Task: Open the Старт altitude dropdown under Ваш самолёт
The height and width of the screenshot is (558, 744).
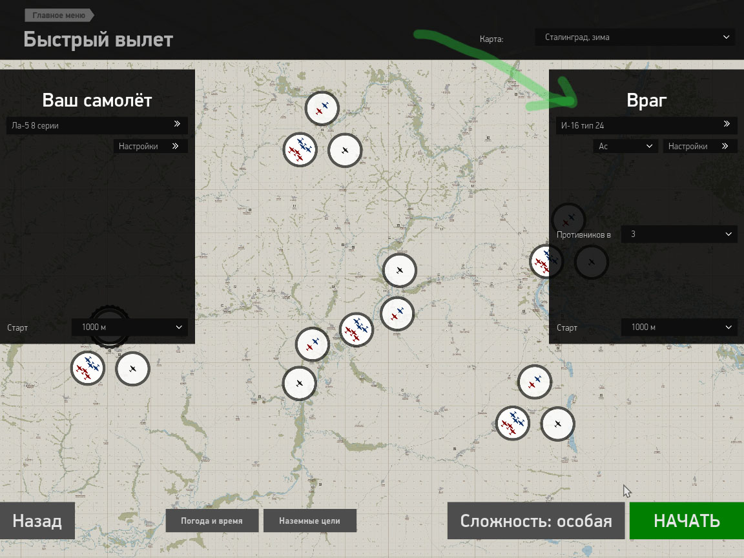Action: [x=130, y=327]
